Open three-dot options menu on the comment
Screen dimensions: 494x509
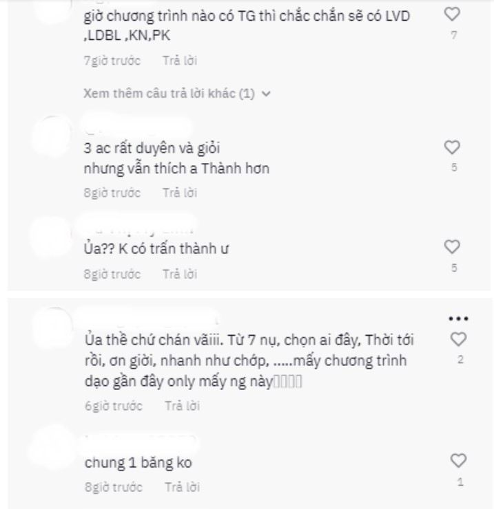click(458, 318)
